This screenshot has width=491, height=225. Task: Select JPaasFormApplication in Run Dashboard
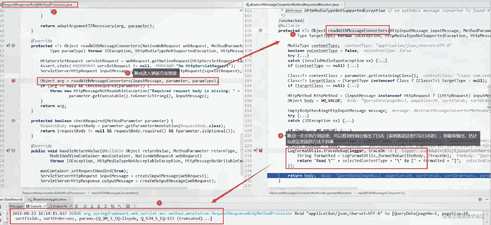pos(49,199)
